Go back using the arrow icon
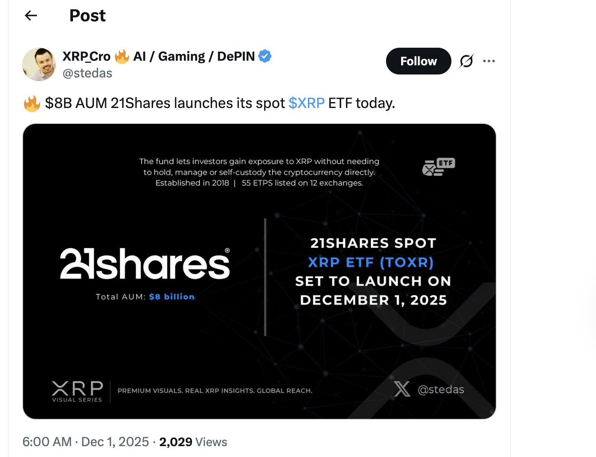Screen dimensions: 596x457 click(30, 15)
